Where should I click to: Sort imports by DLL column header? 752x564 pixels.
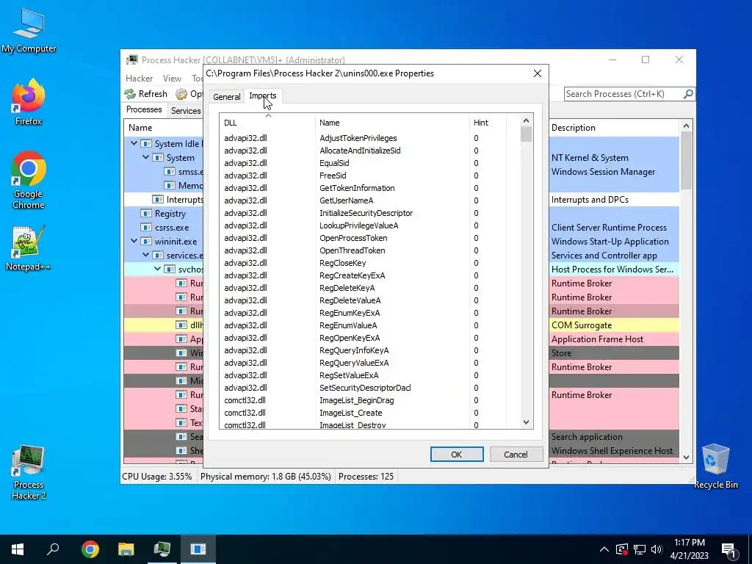[x=267, y=123]
